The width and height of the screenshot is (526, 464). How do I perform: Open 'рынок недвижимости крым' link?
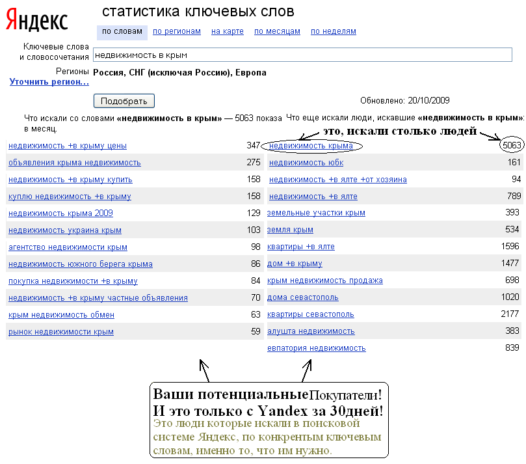click(61, 332)
